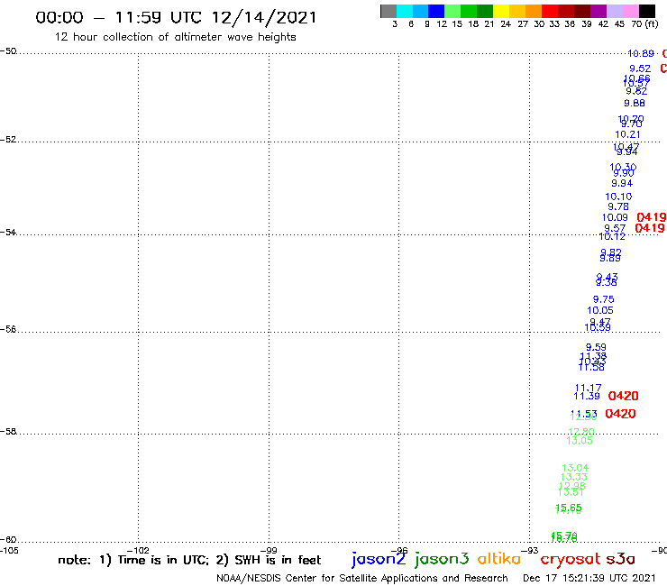Click the jason3 satellite legend label
This screenshot has height=586, width=667.
(x=442, y=559)
